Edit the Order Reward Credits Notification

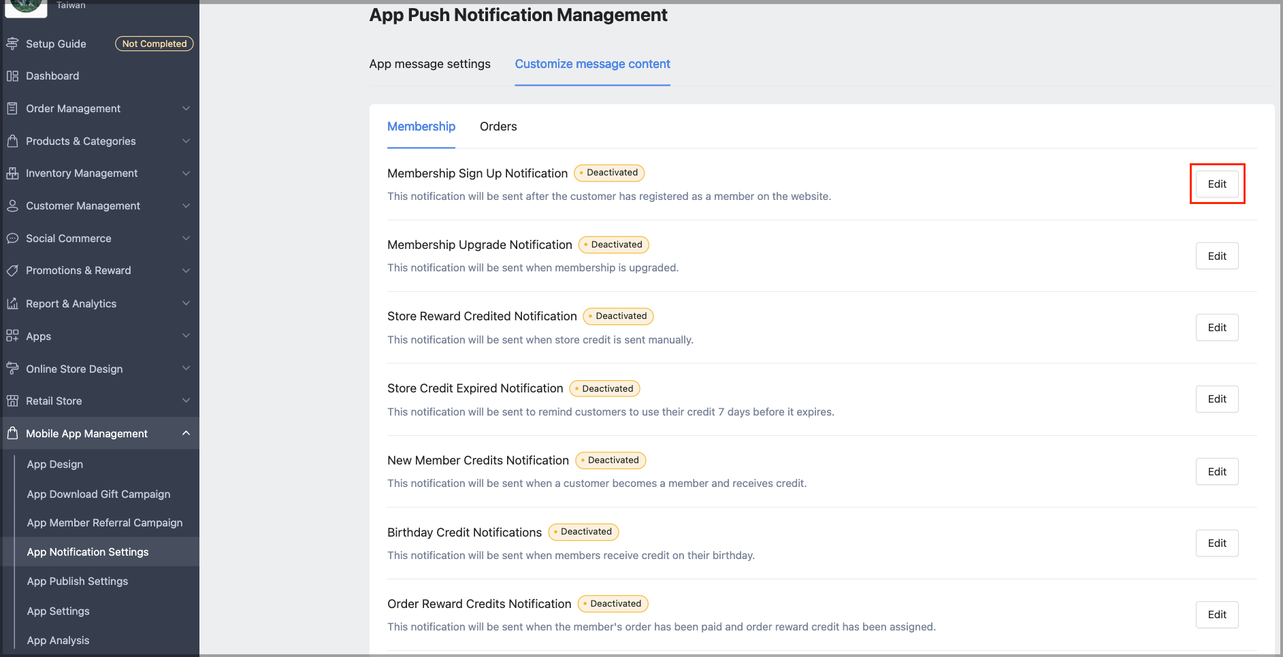[1217, 615]
